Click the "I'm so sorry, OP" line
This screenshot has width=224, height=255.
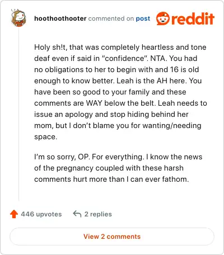(x=62, y=157)
